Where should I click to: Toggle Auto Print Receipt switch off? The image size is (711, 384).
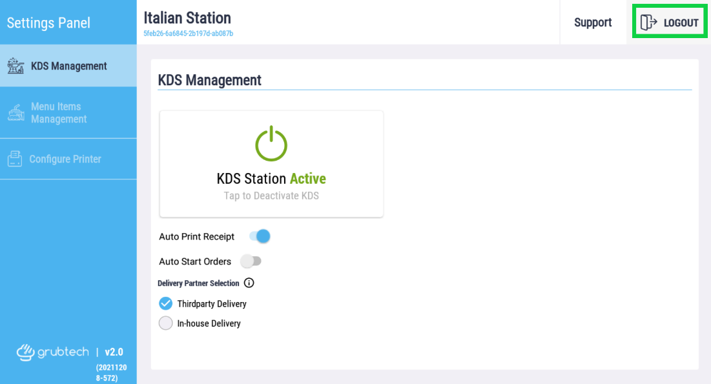point(260,236)
